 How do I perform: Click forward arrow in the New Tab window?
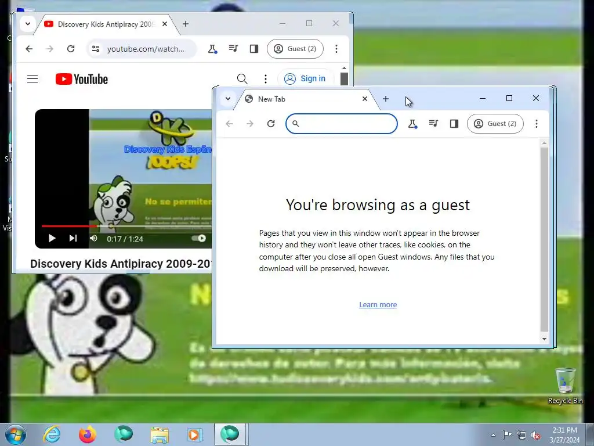pos(250,124)
